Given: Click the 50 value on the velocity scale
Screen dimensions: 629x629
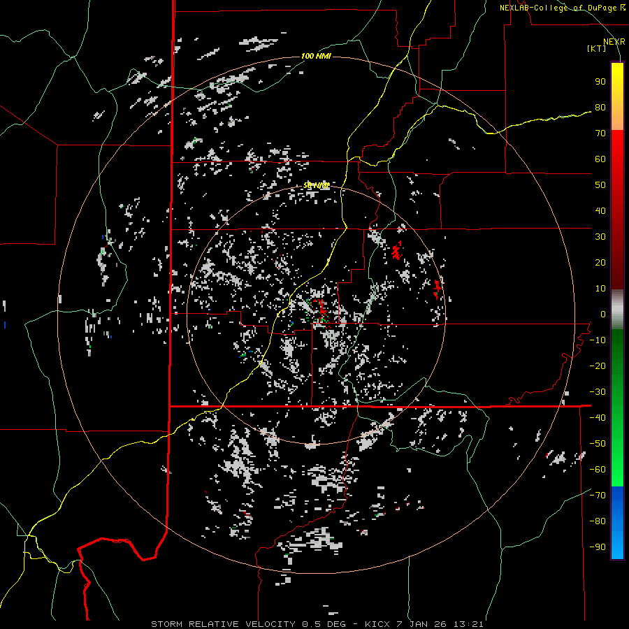Looking at the screenshot, I should 600,185.
